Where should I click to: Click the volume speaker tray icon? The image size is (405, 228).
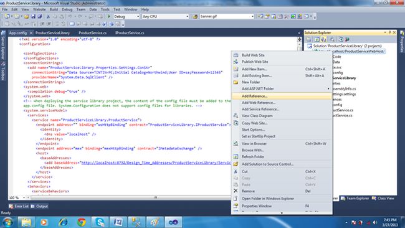[374, 222]
